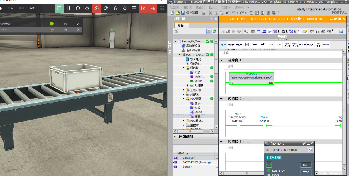Collapse 程序段 2 network section
Image resolution: width=349 pixels, height=176 pixels.
(222, 99)
